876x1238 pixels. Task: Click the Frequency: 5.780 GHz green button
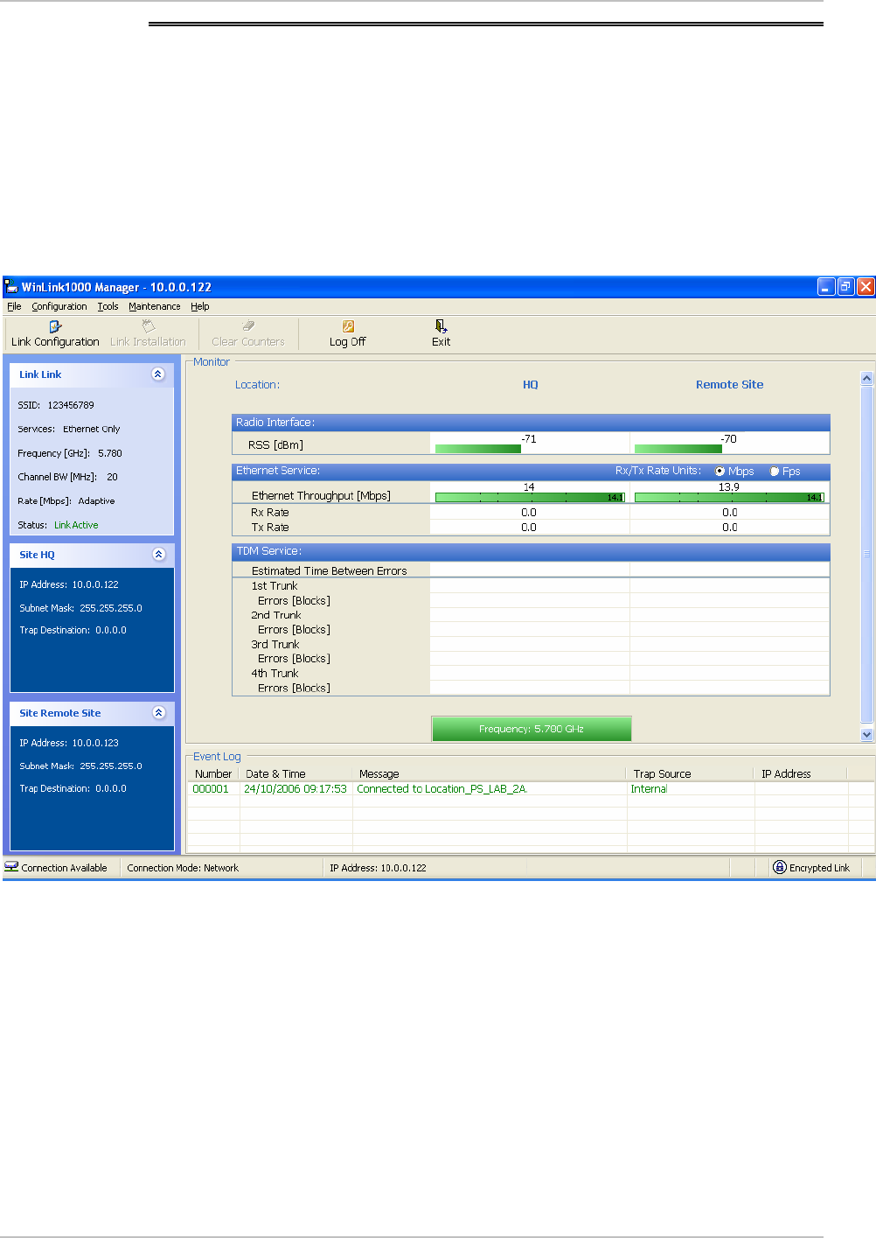[532, 729]
